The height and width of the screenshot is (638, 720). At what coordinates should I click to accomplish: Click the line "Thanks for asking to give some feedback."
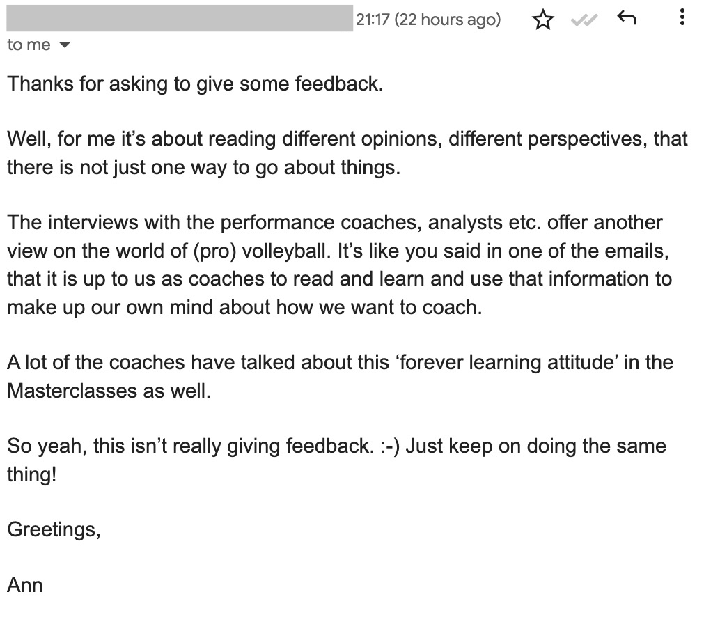click(x=195, y=84)
